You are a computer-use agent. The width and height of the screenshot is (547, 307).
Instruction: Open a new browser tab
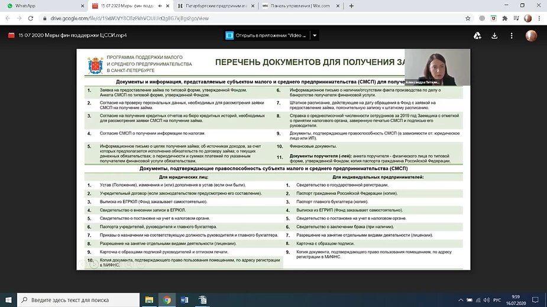351,6
